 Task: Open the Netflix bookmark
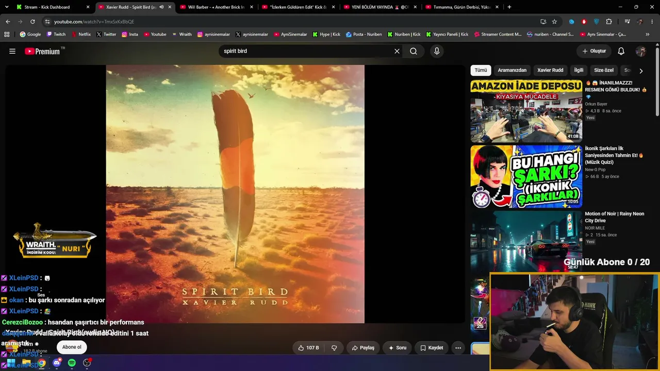(81, 35)
